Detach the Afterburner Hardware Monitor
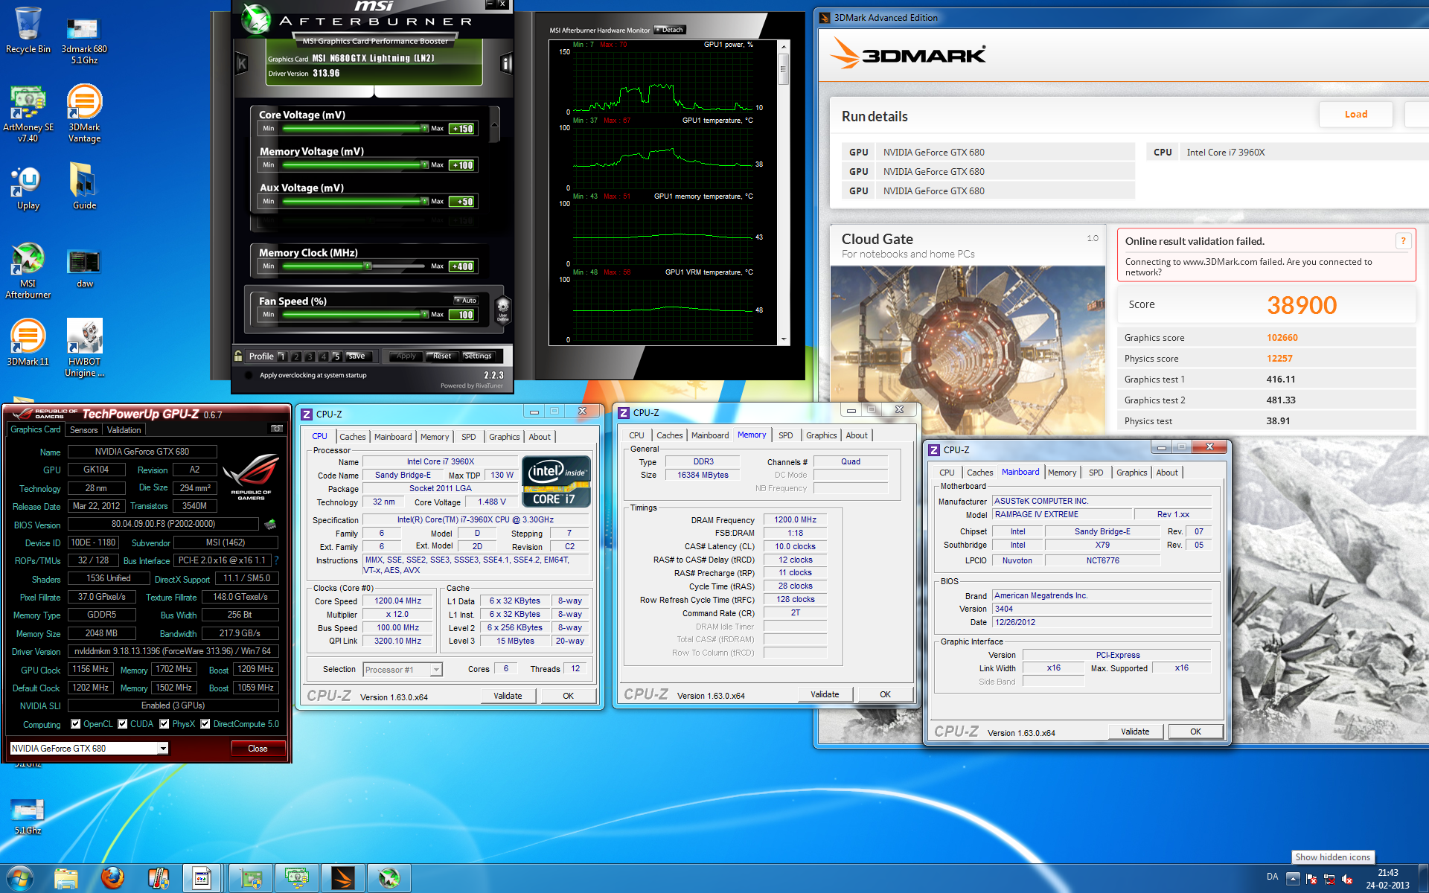Screen dimensions: 1429x893 coord(670,30)
